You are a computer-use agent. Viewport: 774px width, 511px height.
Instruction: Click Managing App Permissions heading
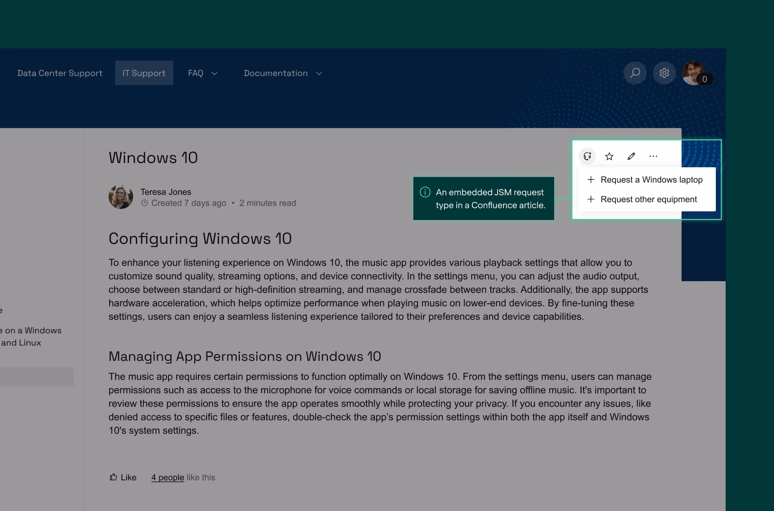pyautogui.click(x=245, y=356)
